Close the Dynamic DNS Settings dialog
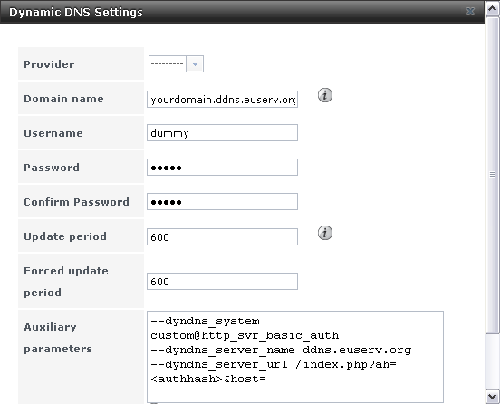 tap(470, 12)
